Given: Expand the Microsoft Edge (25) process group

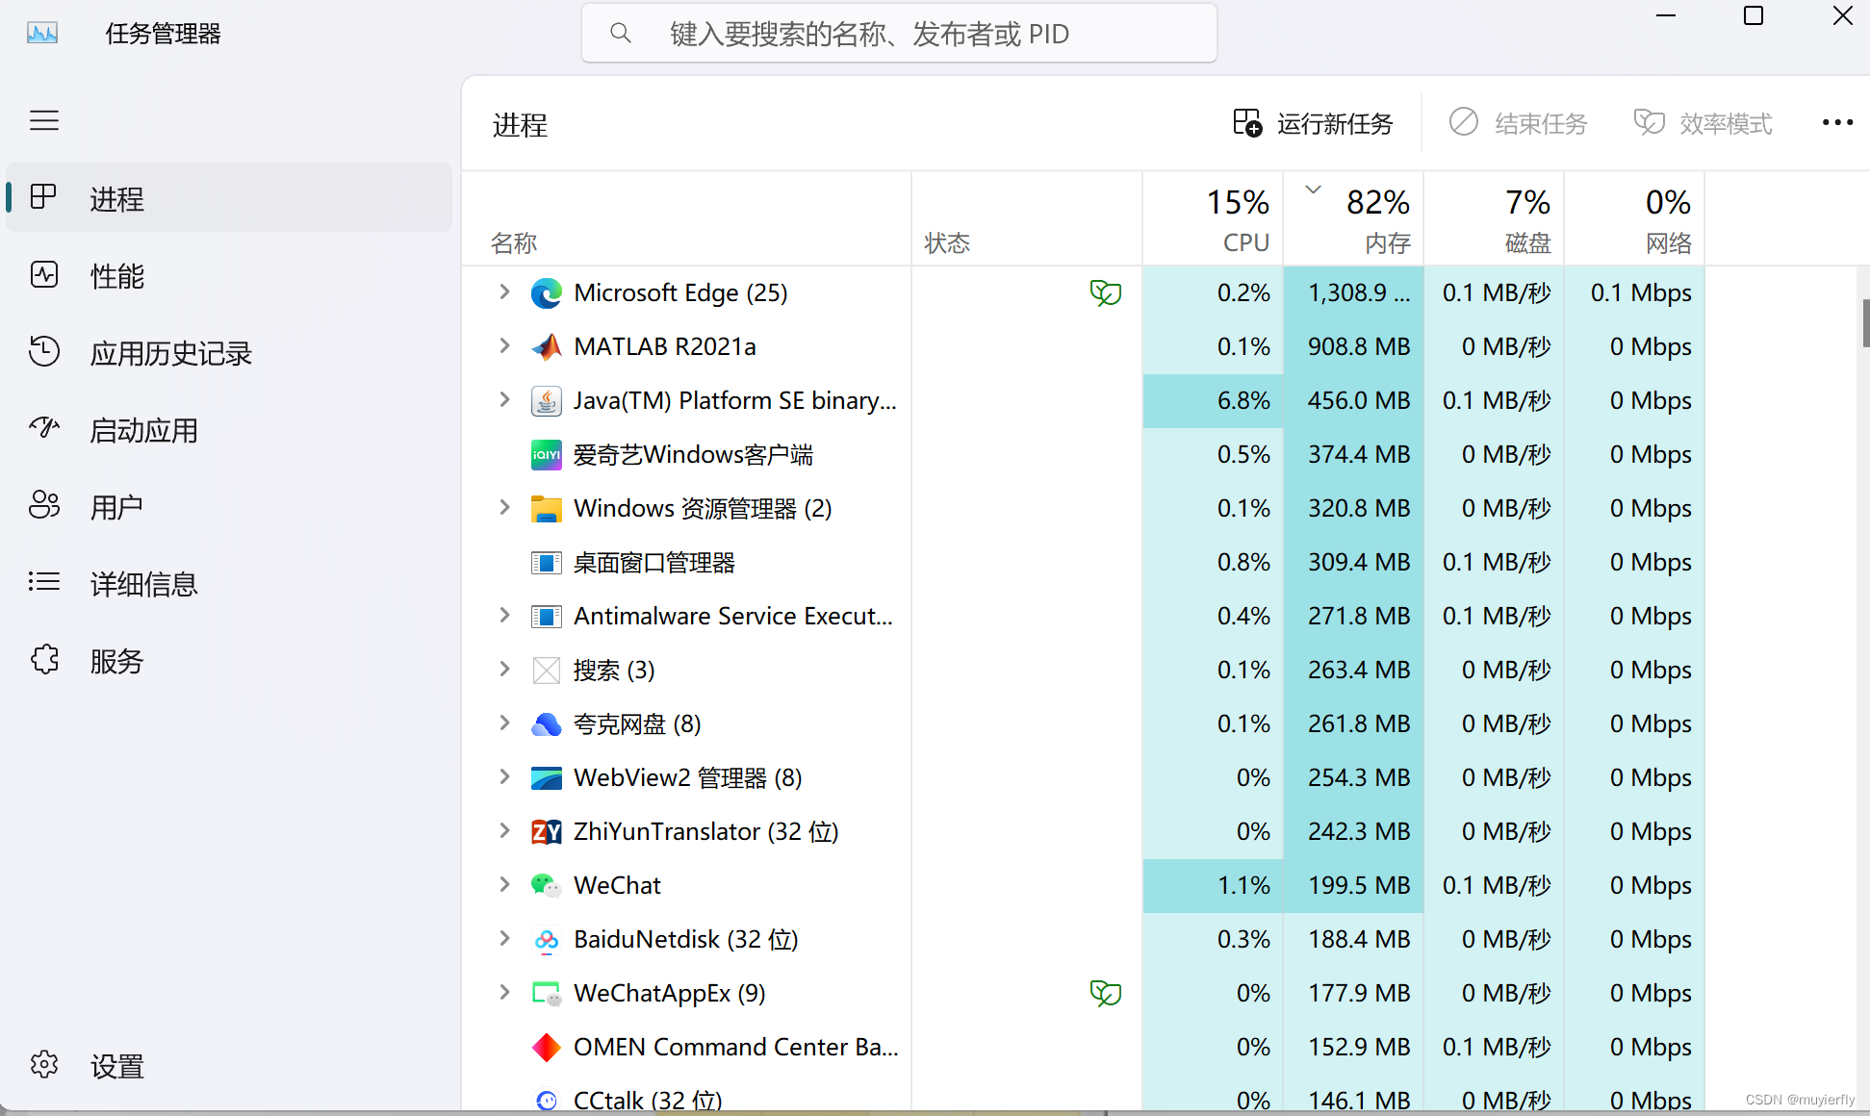Looking at the screenshot, I should pos(504,292).
